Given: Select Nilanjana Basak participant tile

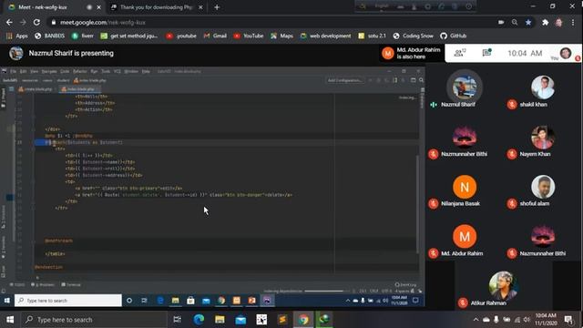Looking at the screenshot, I should point(465,190).
